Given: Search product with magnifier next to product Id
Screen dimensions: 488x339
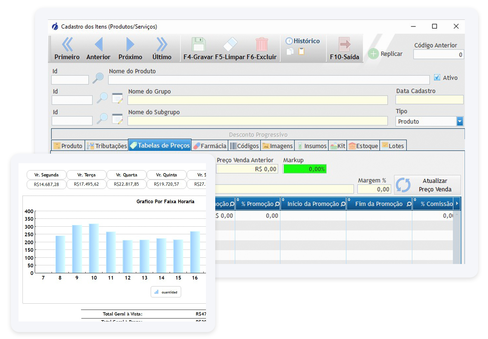Looking at the screenshot, I should click(98, 78).
